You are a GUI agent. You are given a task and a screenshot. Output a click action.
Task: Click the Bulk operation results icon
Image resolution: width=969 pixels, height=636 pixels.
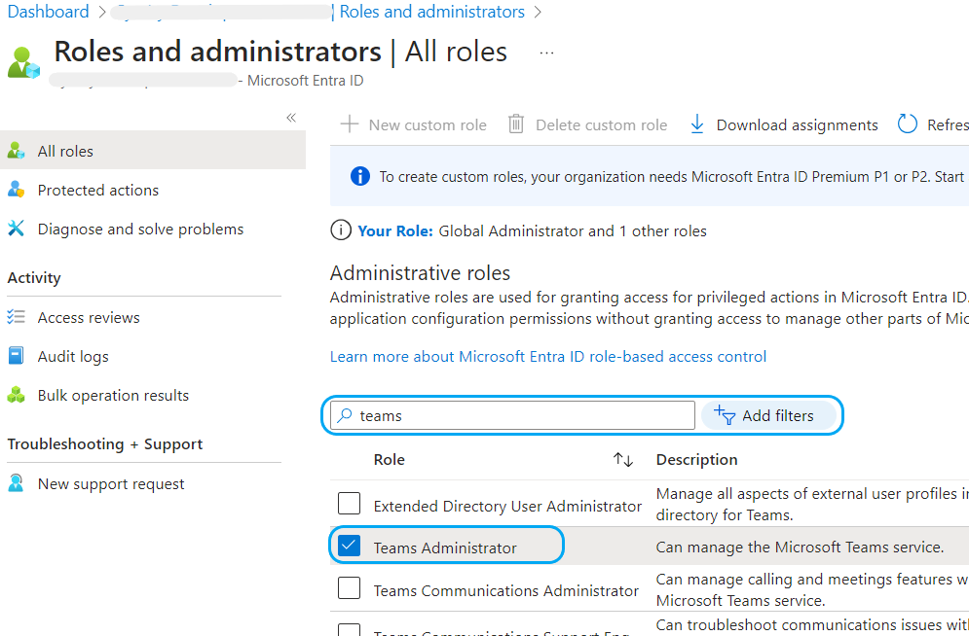click(17, 395)
